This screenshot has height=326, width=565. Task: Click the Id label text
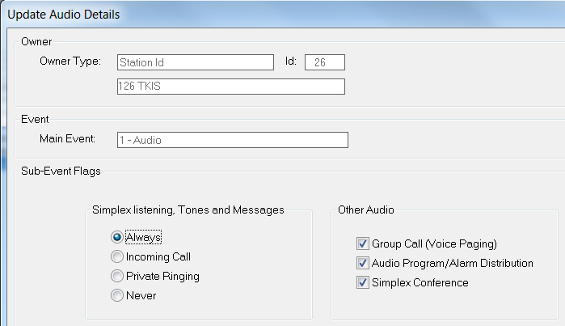(x=291, y=61)
